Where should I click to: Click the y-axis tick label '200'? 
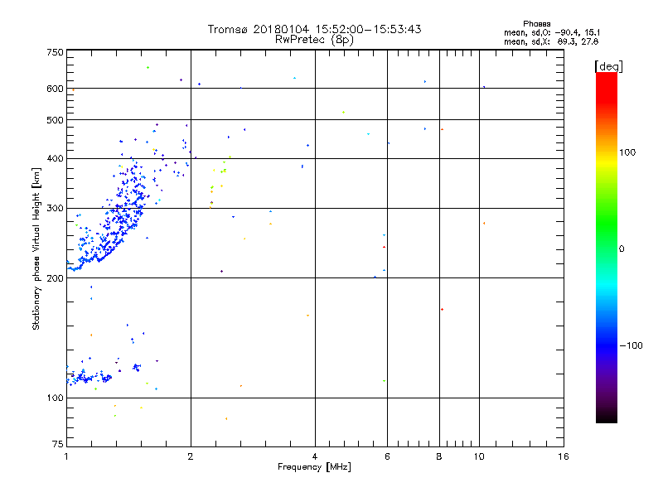click(55, 278)
